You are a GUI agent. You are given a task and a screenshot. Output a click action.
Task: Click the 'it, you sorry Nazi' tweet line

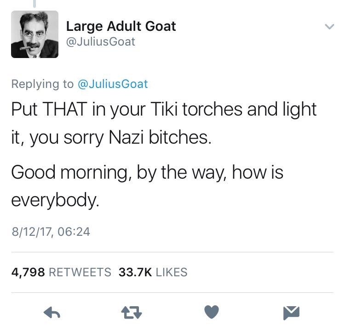pos(111,137)
